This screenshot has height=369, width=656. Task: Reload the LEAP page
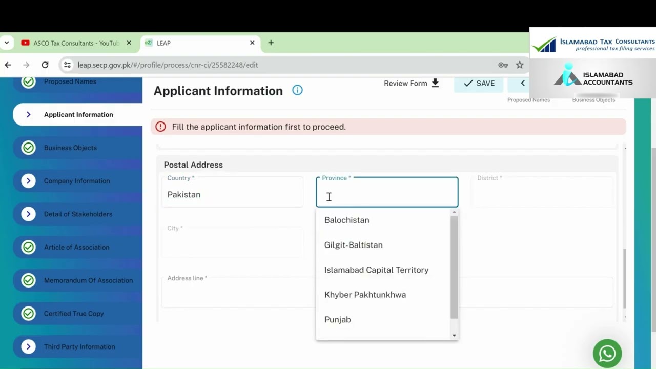[45, 65]
